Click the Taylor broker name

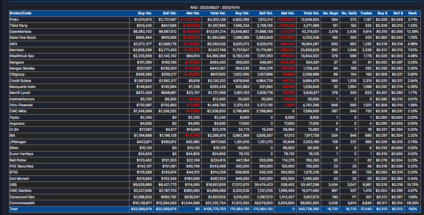pos(15,117)
